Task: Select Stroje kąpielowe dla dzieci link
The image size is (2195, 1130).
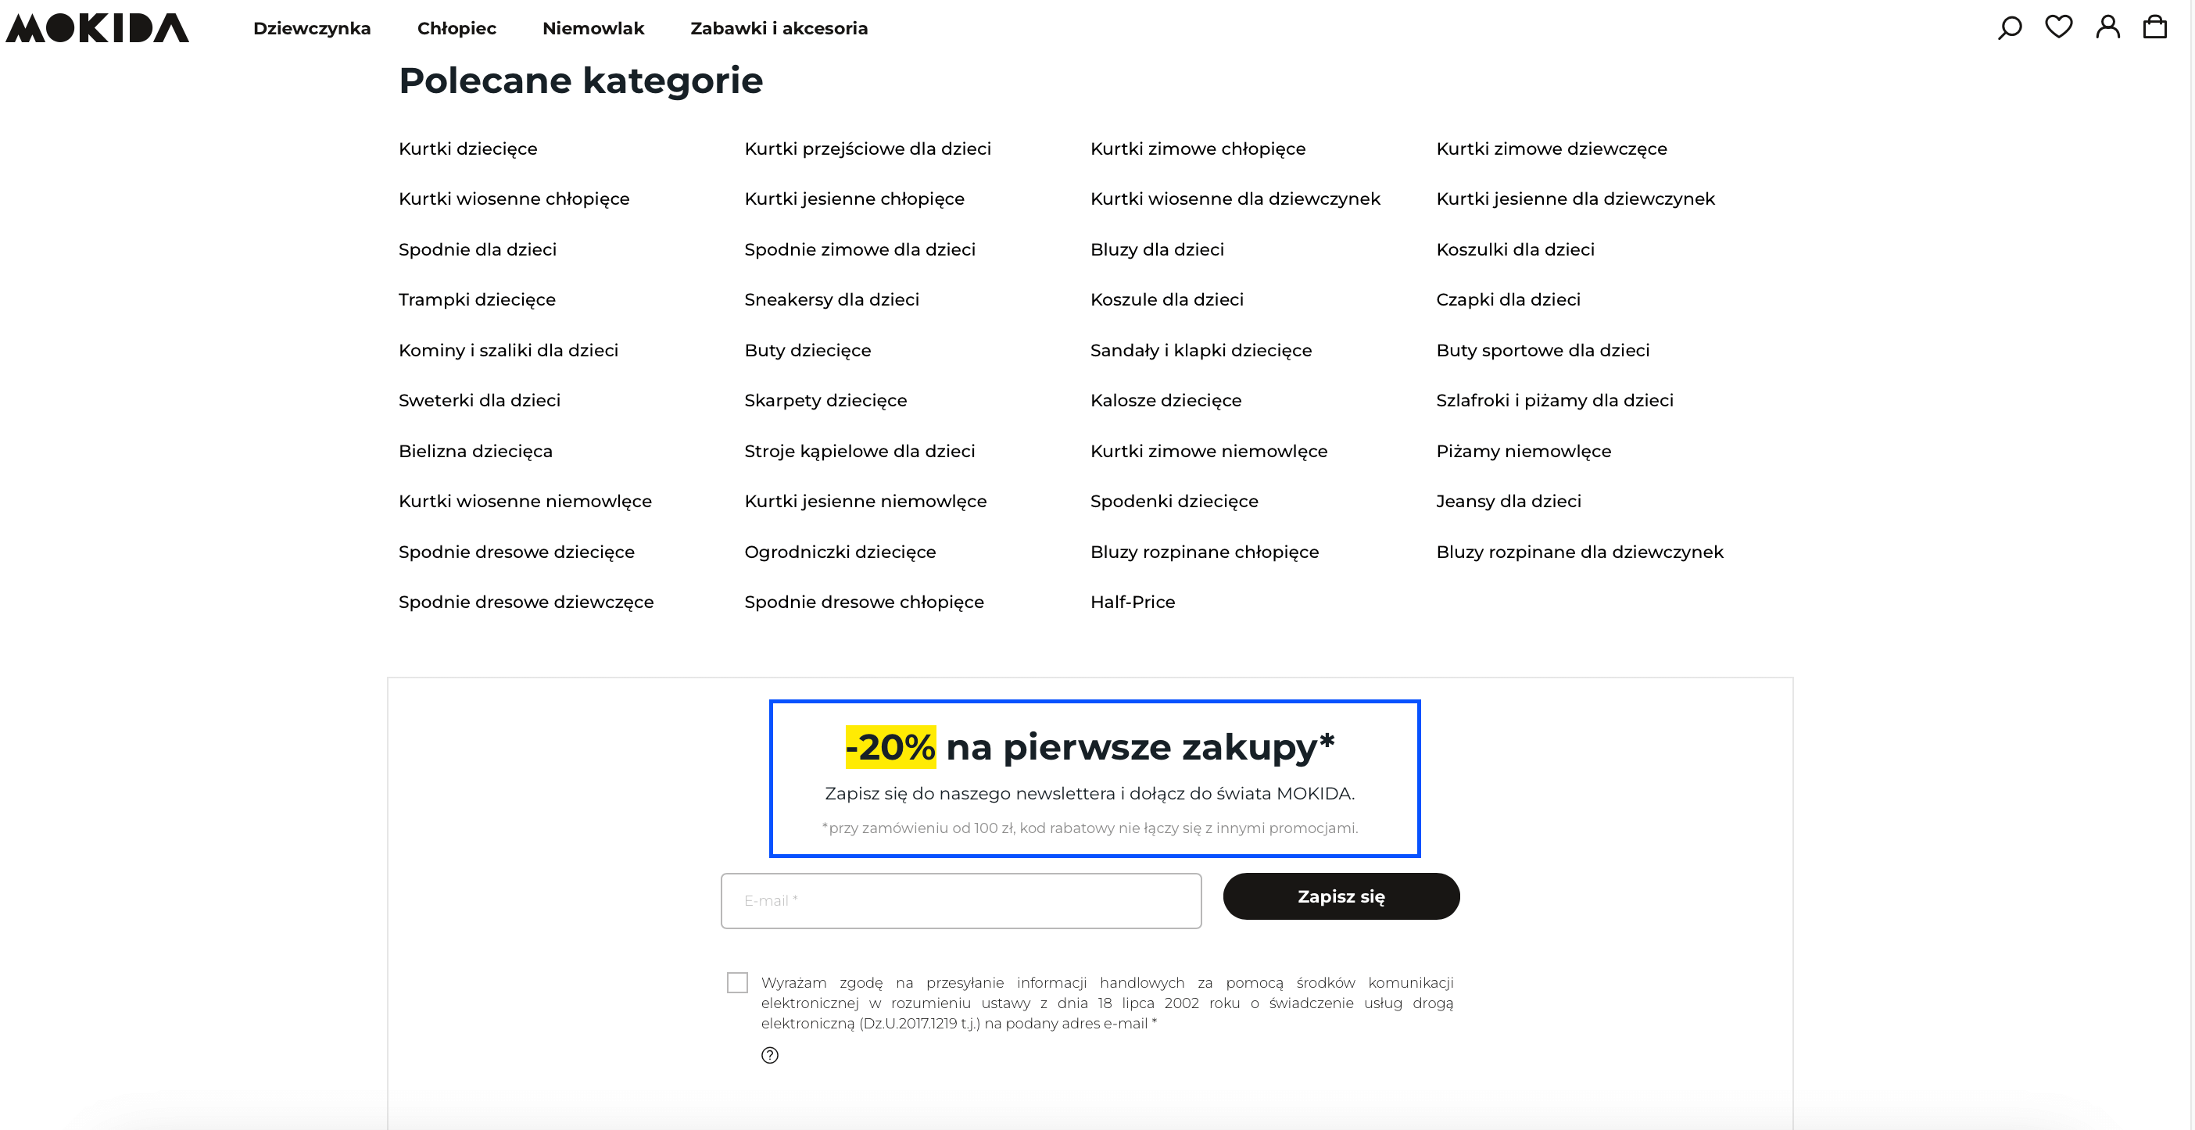Action: (x=860, y=452)
